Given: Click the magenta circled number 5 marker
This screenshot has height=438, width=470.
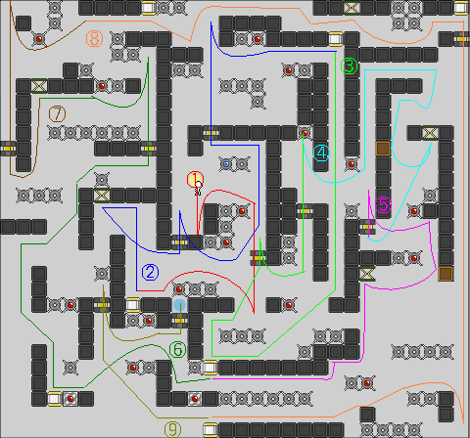Looking at the screenshot, I should (383, 205).
